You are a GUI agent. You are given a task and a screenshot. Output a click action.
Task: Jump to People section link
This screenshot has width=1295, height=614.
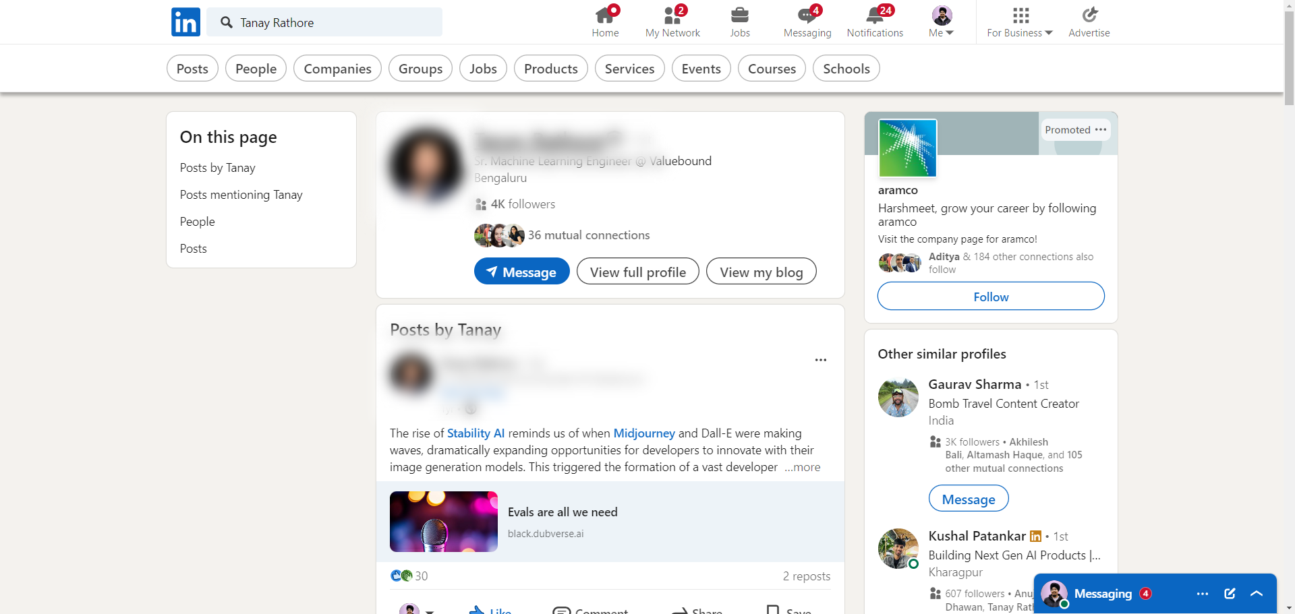click(198, 222)
